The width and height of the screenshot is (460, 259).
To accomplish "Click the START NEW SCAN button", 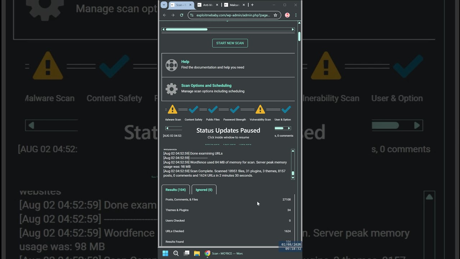I will (230, 43).
